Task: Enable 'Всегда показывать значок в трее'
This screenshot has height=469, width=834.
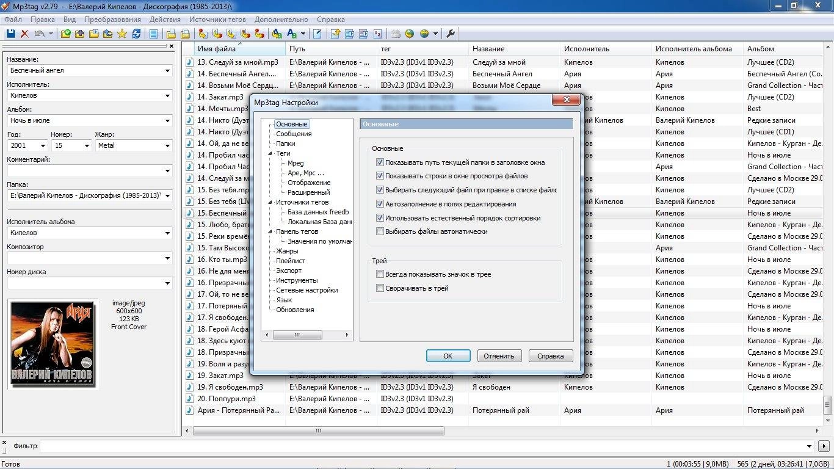Action: (x=380, y=274)
